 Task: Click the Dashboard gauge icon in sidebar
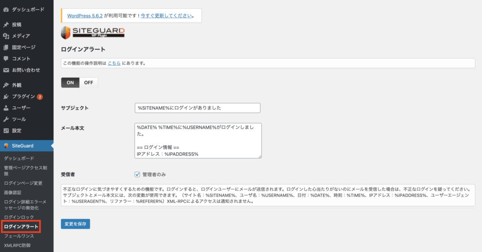pos(6,9)
